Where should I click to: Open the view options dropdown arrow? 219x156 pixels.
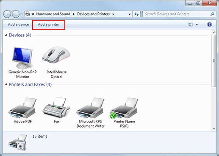coord(197,25)
